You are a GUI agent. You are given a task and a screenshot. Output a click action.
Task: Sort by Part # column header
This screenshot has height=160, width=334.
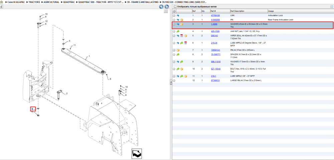[219, 11]
